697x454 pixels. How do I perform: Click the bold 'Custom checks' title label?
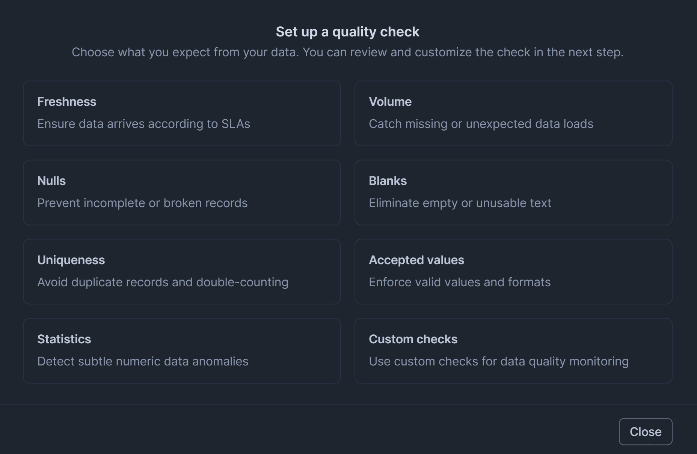click(413, 339)
